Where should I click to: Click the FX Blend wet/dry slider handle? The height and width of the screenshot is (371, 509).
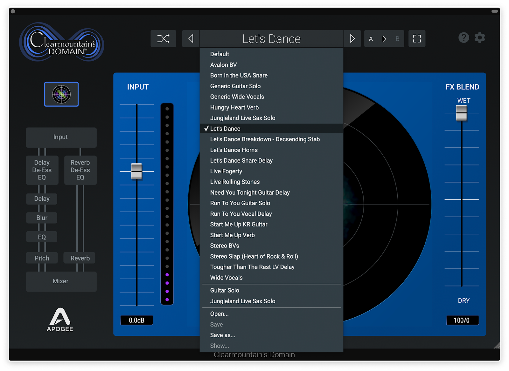point(461,113)
